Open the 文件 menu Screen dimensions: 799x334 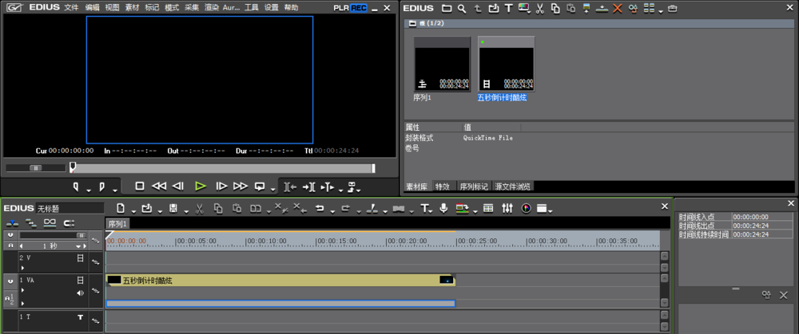71,7
